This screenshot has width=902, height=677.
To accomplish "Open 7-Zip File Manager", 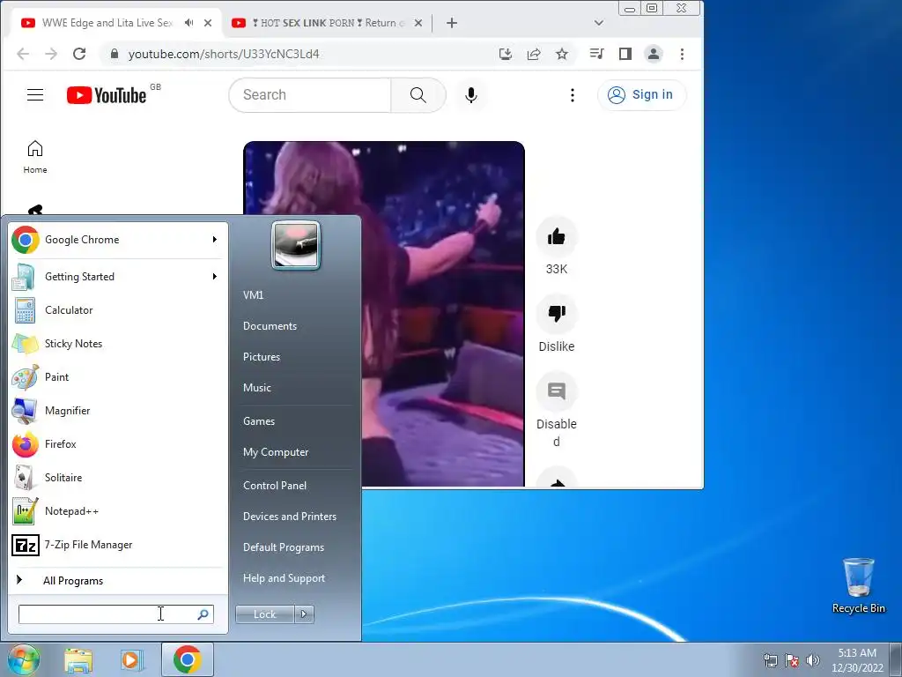I will click(x=119, y=545).
